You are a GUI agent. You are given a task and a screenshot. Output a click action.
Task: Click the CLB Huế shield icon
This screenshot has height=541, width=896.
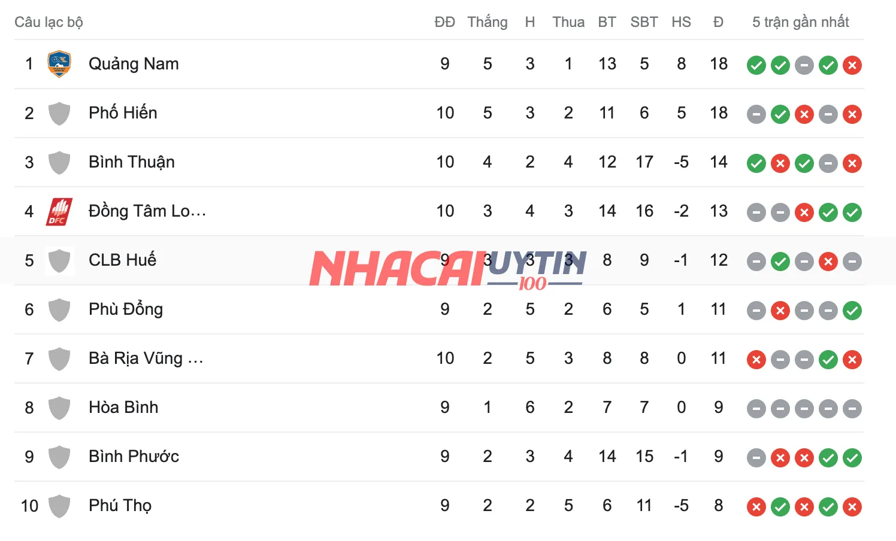pyautogui.click(x=59, y=261)
